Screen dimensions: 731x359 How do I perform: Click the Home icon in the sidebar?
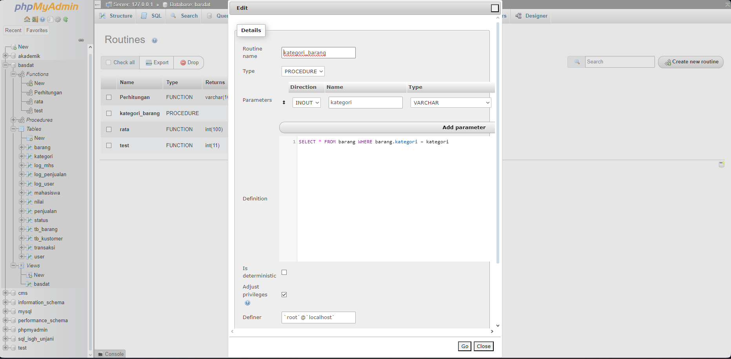(x=27, y=19)
